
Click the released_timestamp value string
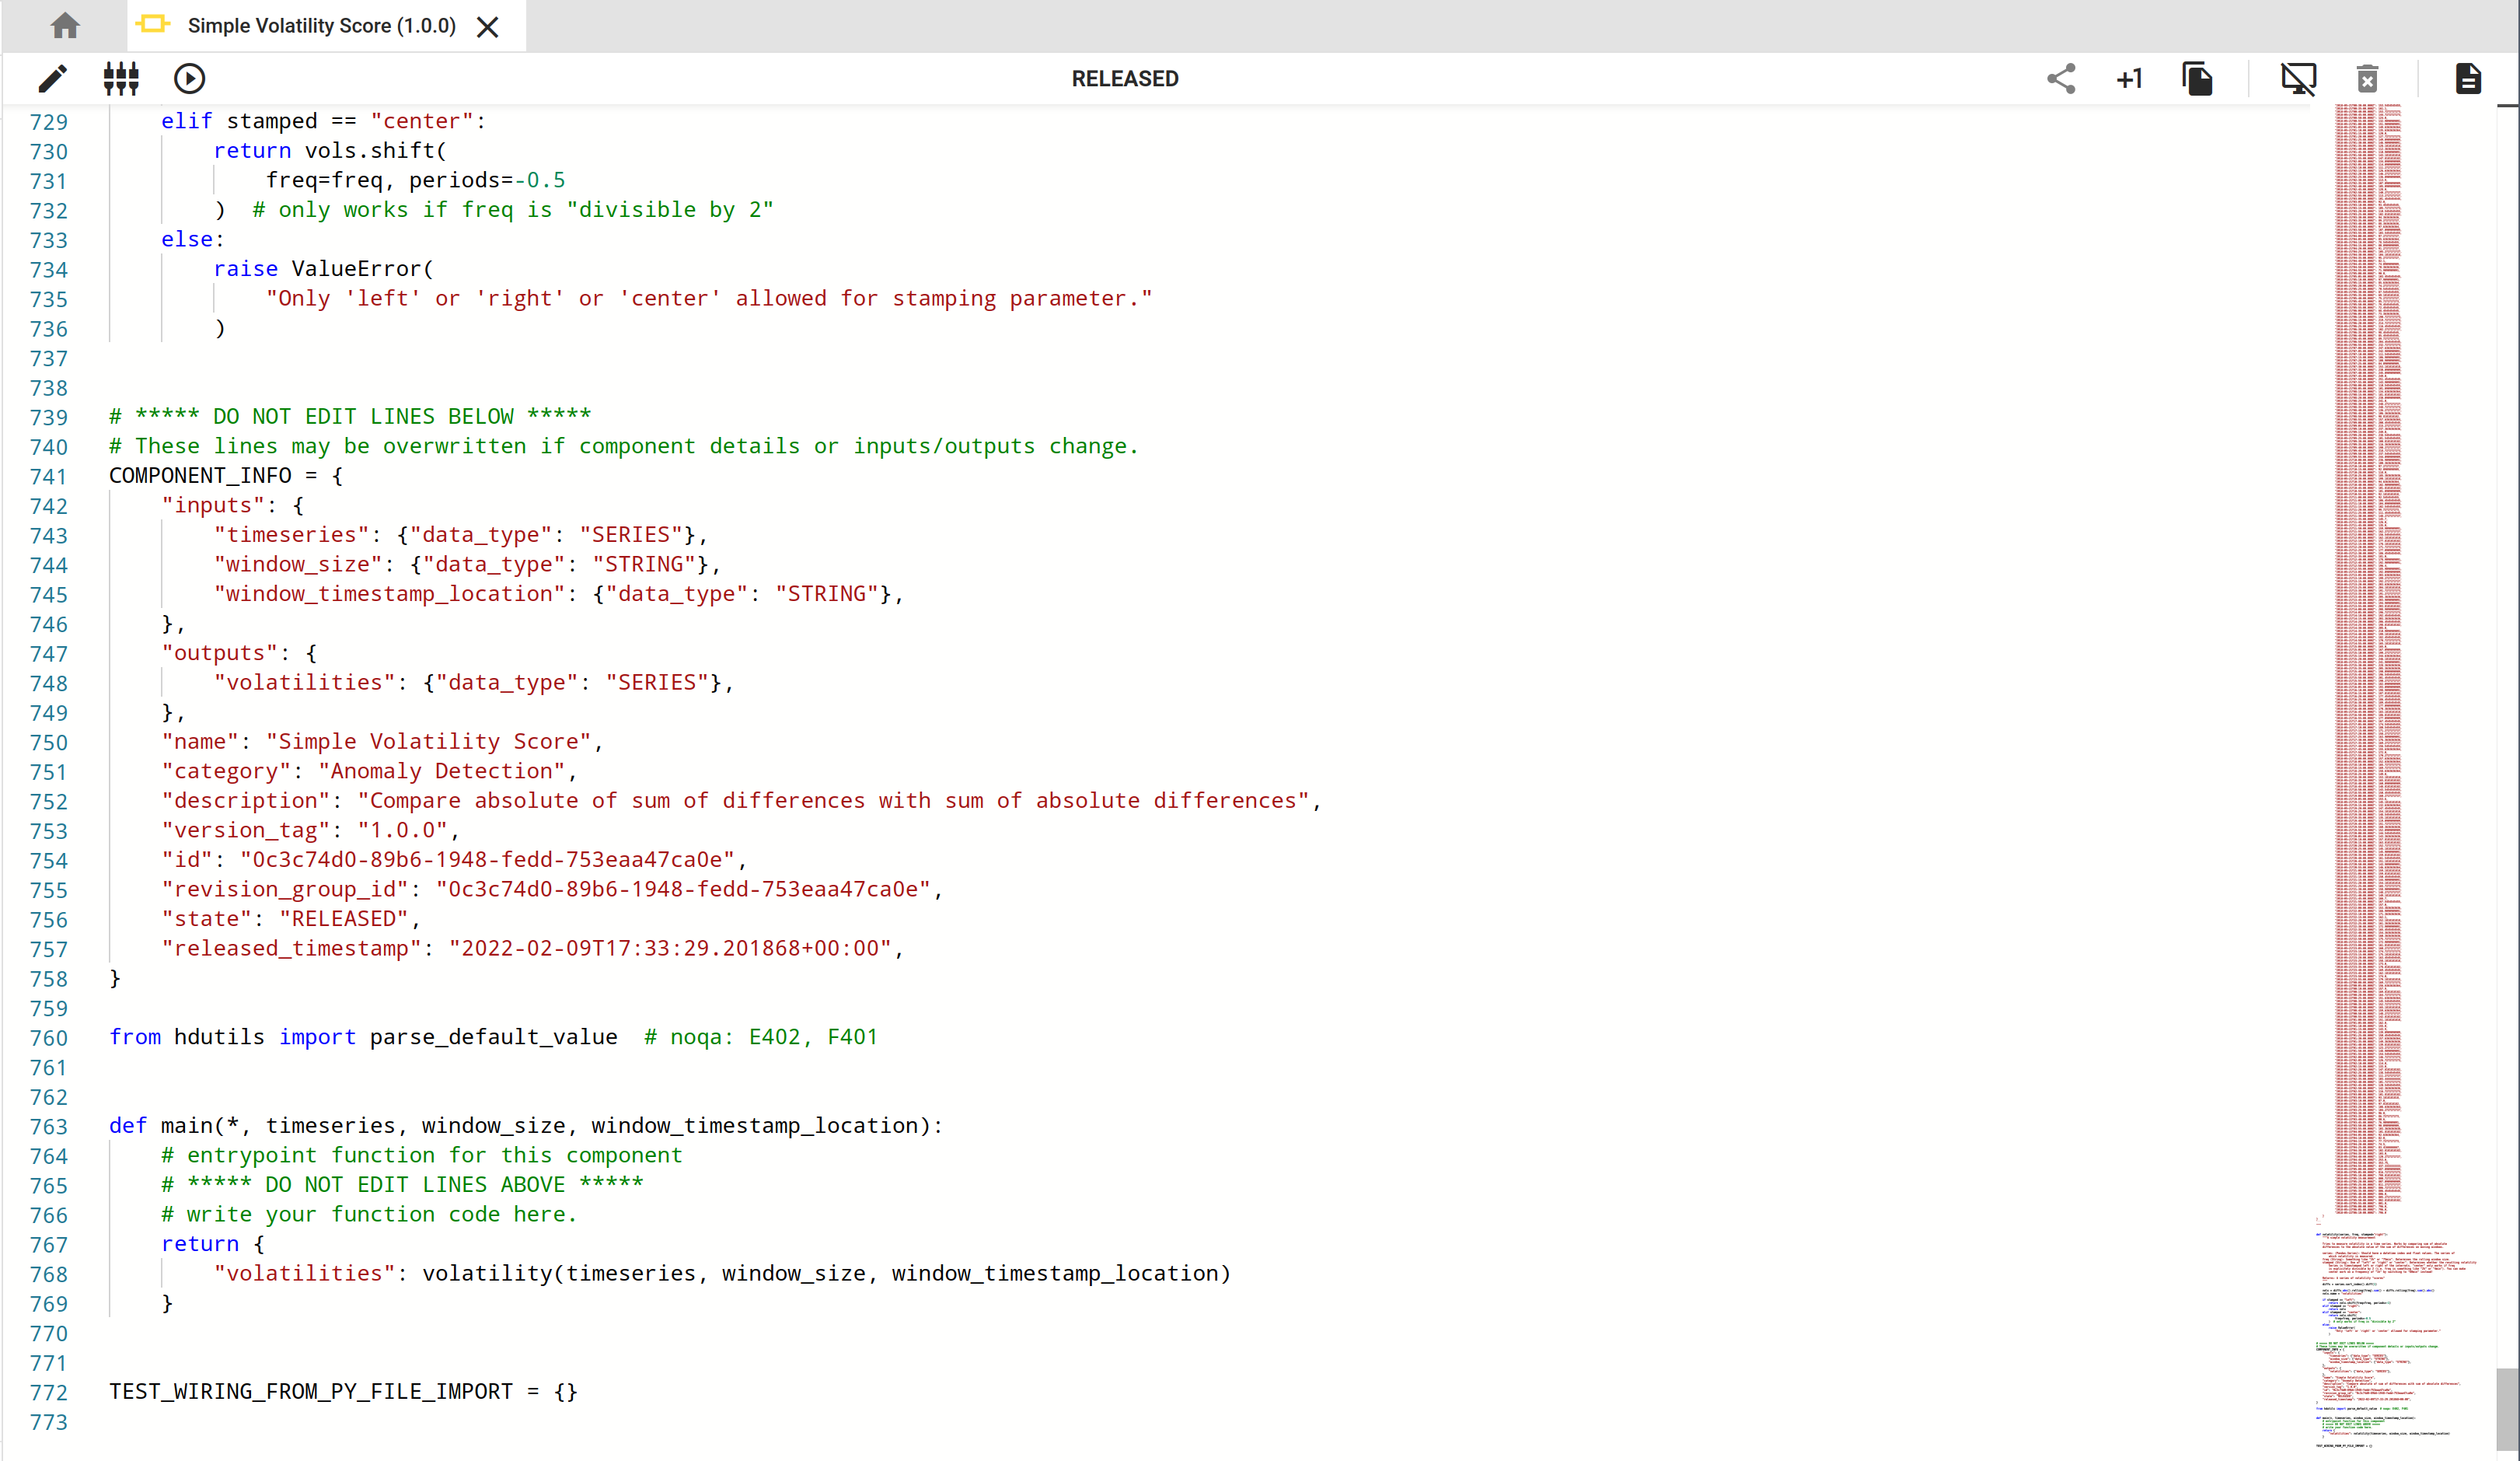click(x=670, y=948)
